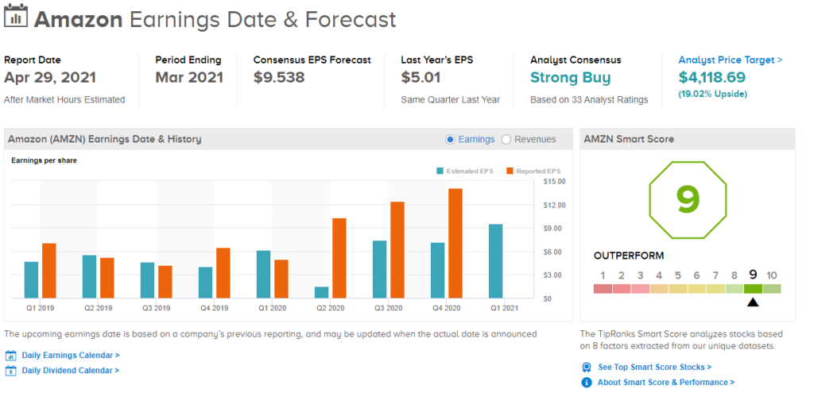Click the Top Smart Score Stocks ribbon icon

tap(587, 367)
